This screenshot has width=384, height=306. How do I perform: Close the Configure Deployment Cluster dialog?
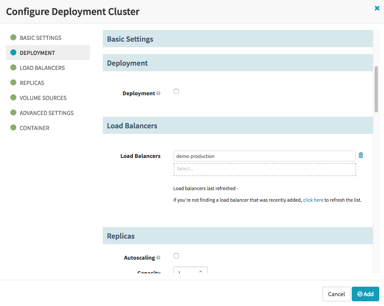click(x=377, y=8)
